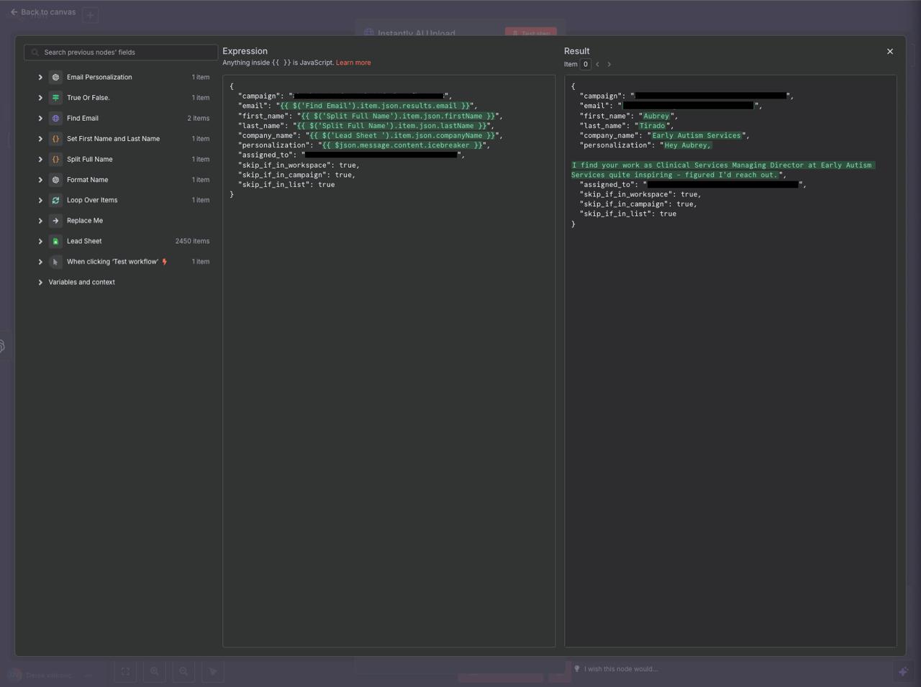Expand the Set First Name and Last Name node
The width and height of the screenshot is (921, 687).
pyautogui.click(x=40, y=139)
